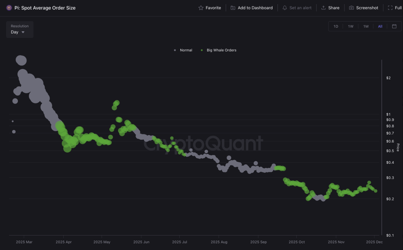Click the Add to Dashboard icon
Screen dimensions: 403x250
233,8
